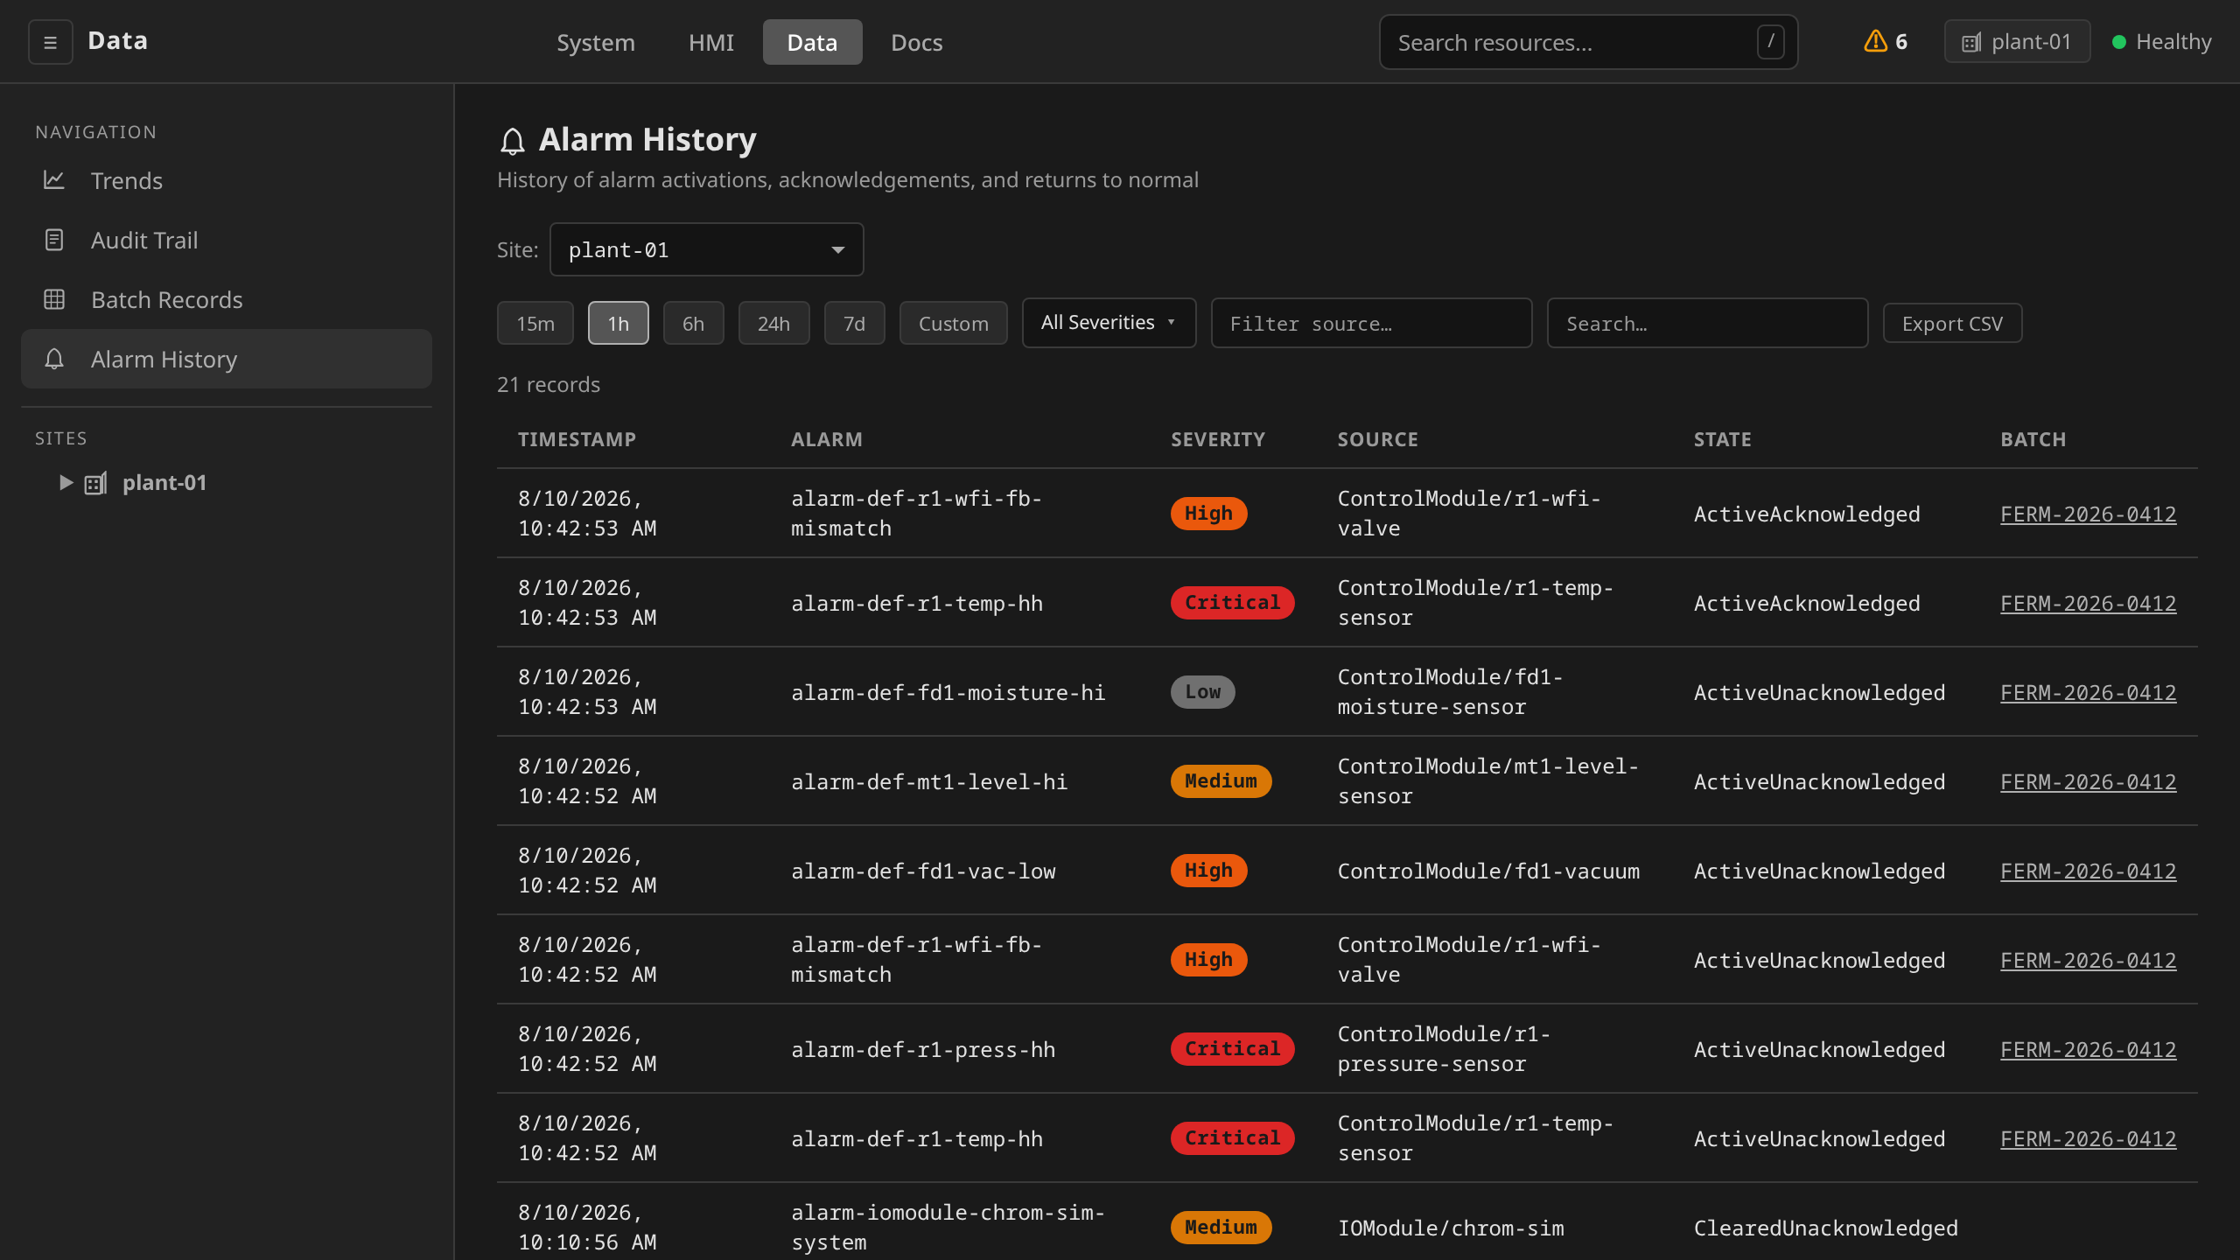
Task: Click the green Healthy status dot
Action: [x=2118, y=42]
